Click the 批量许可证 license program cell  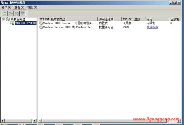coord(106,27)
